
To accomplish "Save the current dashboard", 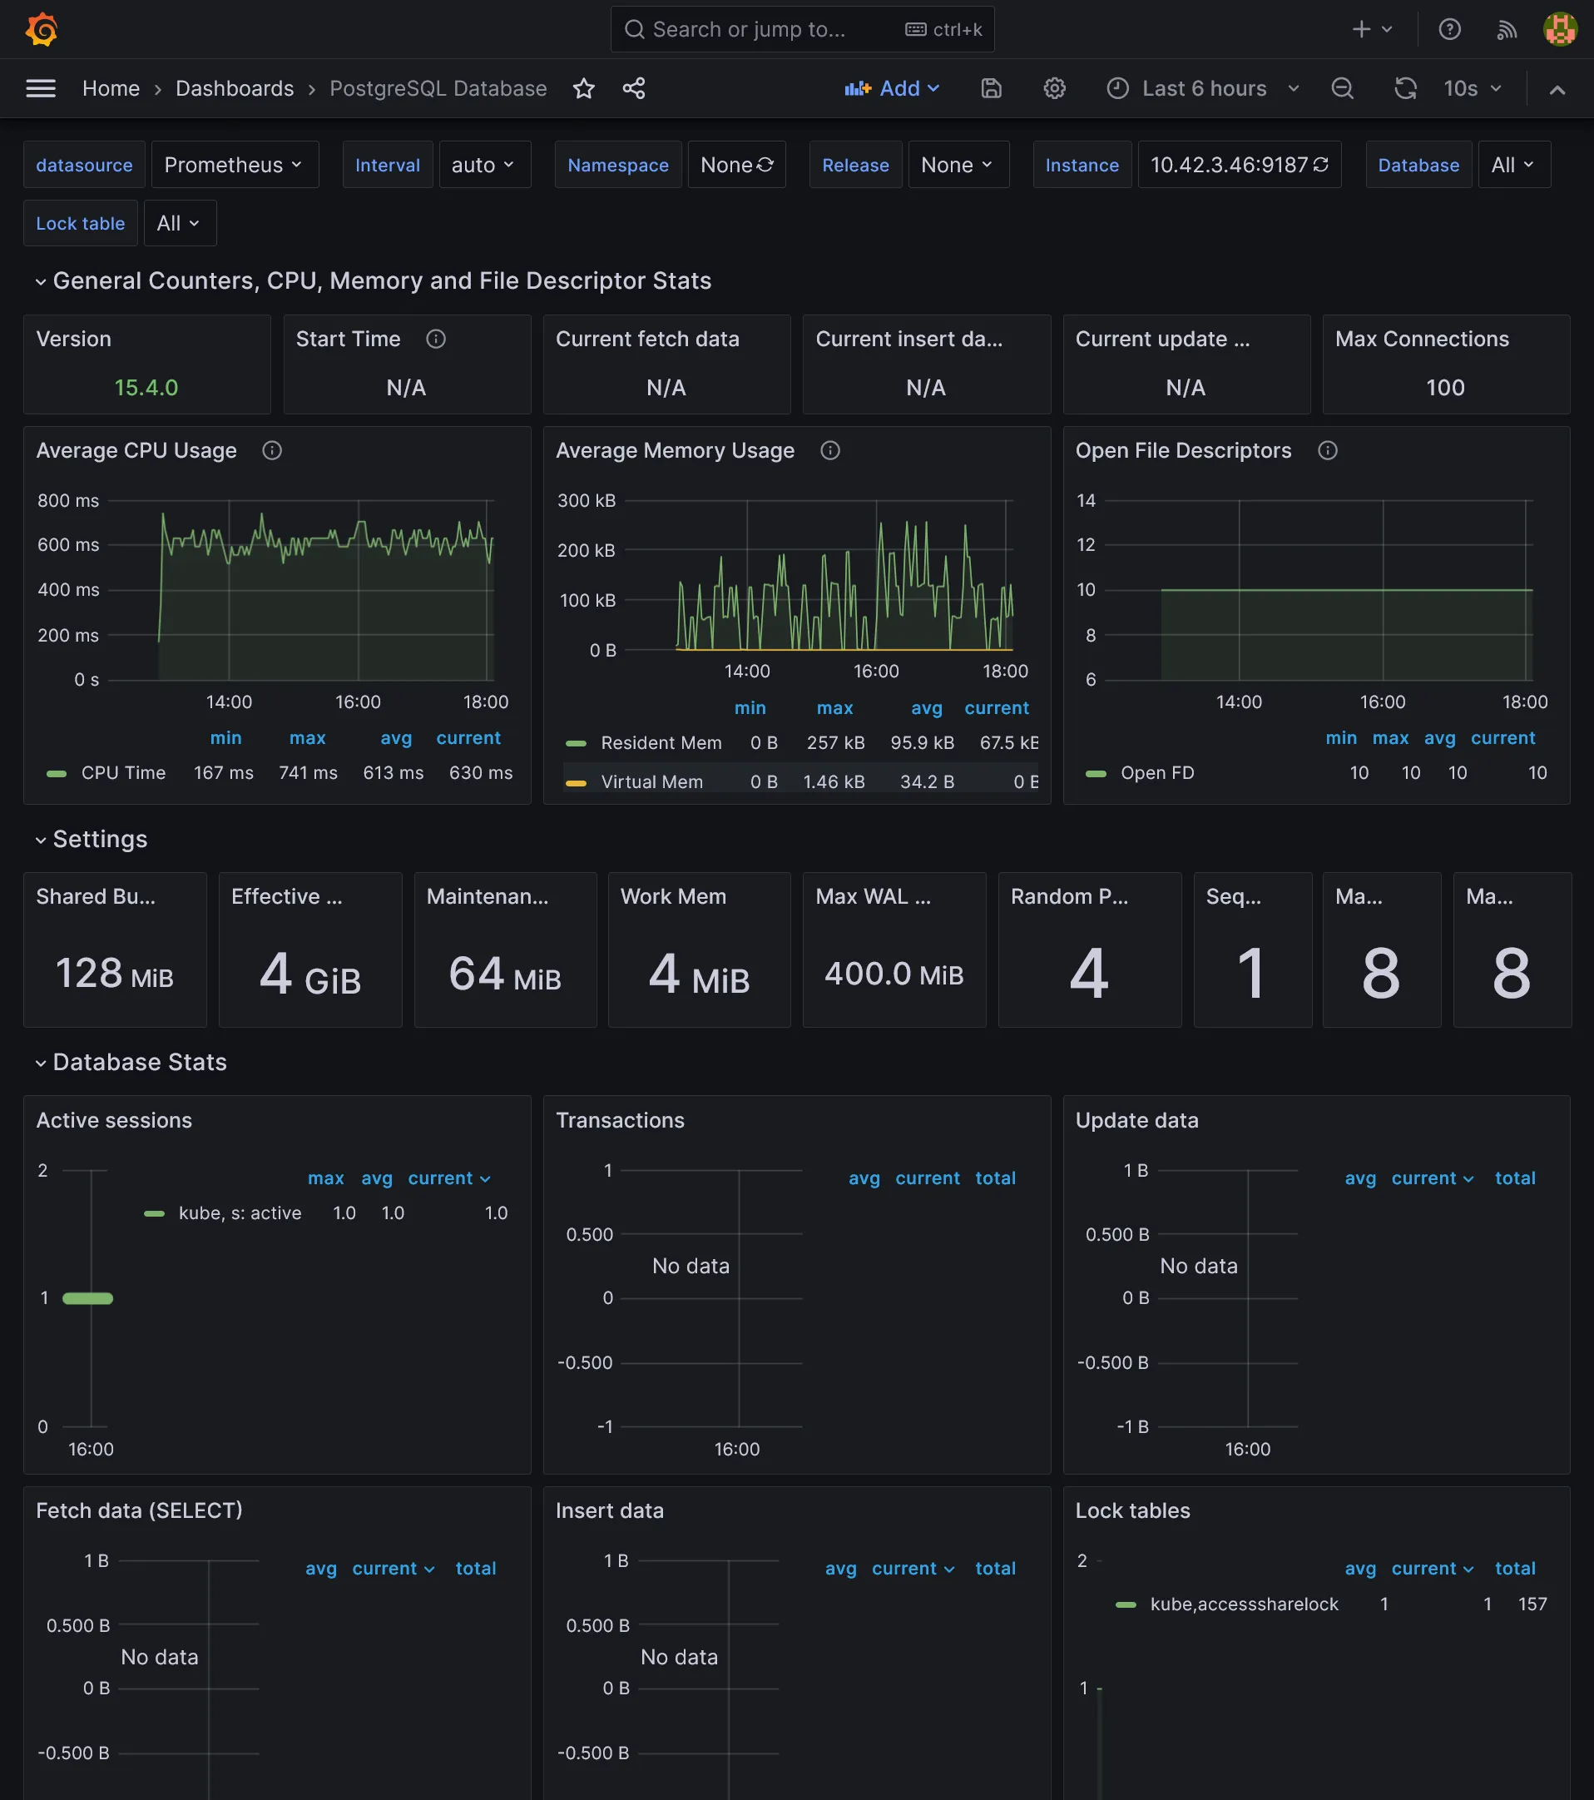I will click(x=991, y=88).
